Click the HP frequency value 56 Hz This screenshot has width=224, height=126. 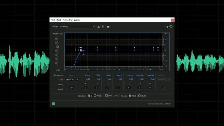click(x=71, y=75)
